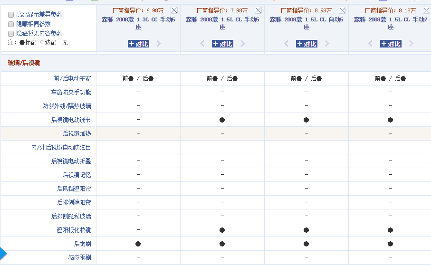Screen dimensions: 431x265
Task: Remove the 1.3L CC 手动5座 car column
Action: (174, 10)
